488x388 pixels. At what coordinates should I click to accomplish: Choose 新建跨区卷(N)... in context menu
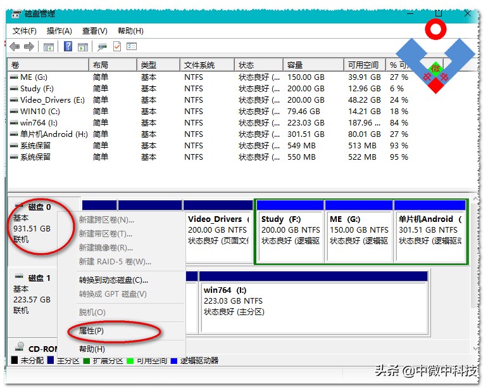click(x=106, y=220)
